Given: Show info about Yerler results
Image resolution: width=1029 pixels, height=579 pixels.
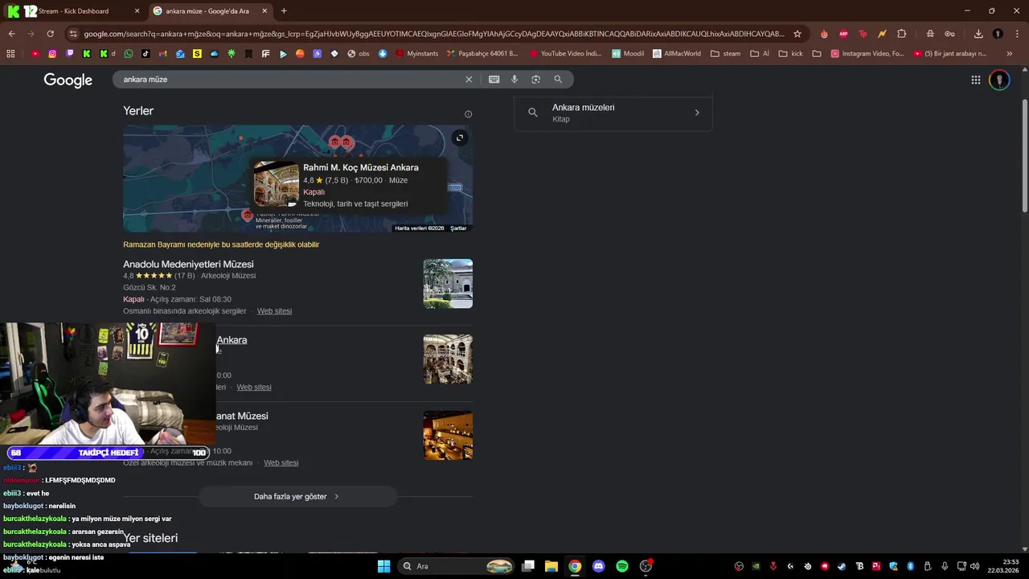Looking at the screenshot, I should pyautogui.click(x=468, y=114).
